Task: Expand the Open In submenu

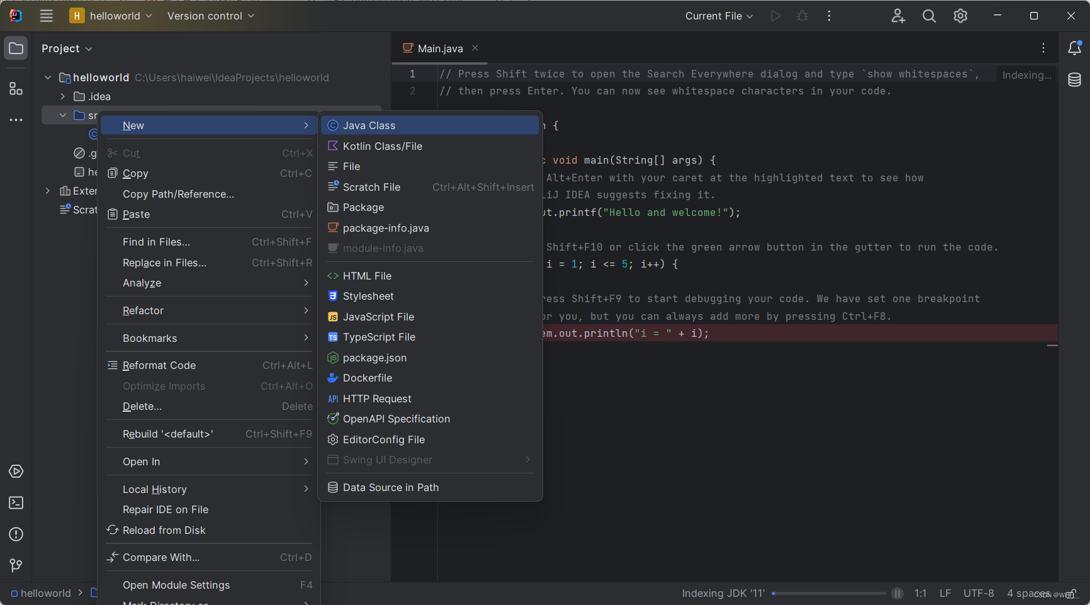Action: coord(209,461)
